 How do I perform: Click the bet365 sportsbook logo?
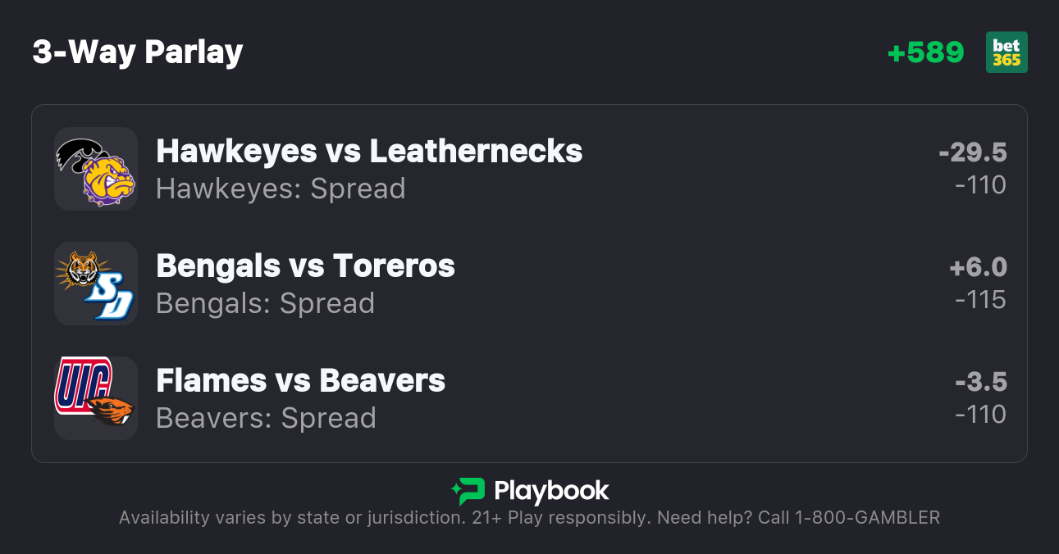coord(1007,52)
